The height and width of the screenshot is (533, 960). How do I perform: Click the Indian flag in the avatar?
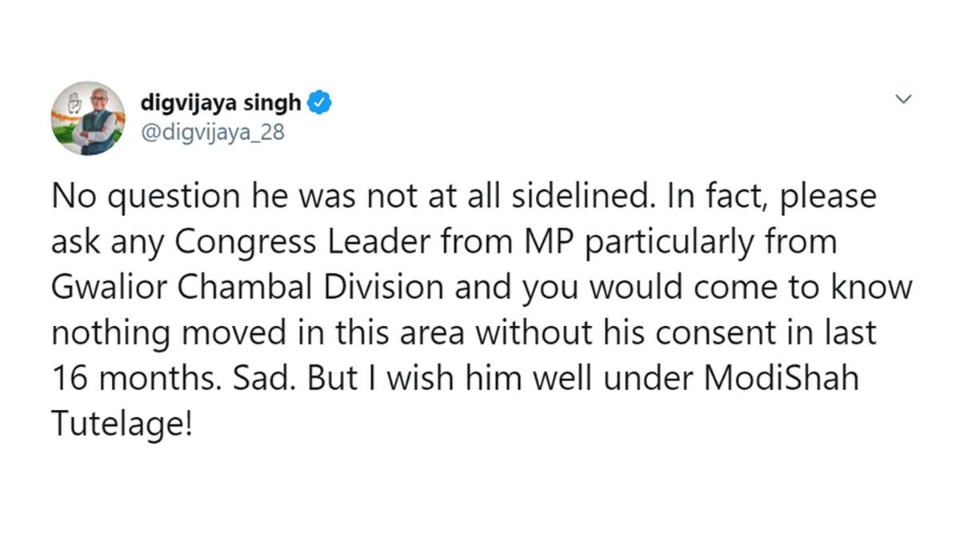click(x=62, y=125)
